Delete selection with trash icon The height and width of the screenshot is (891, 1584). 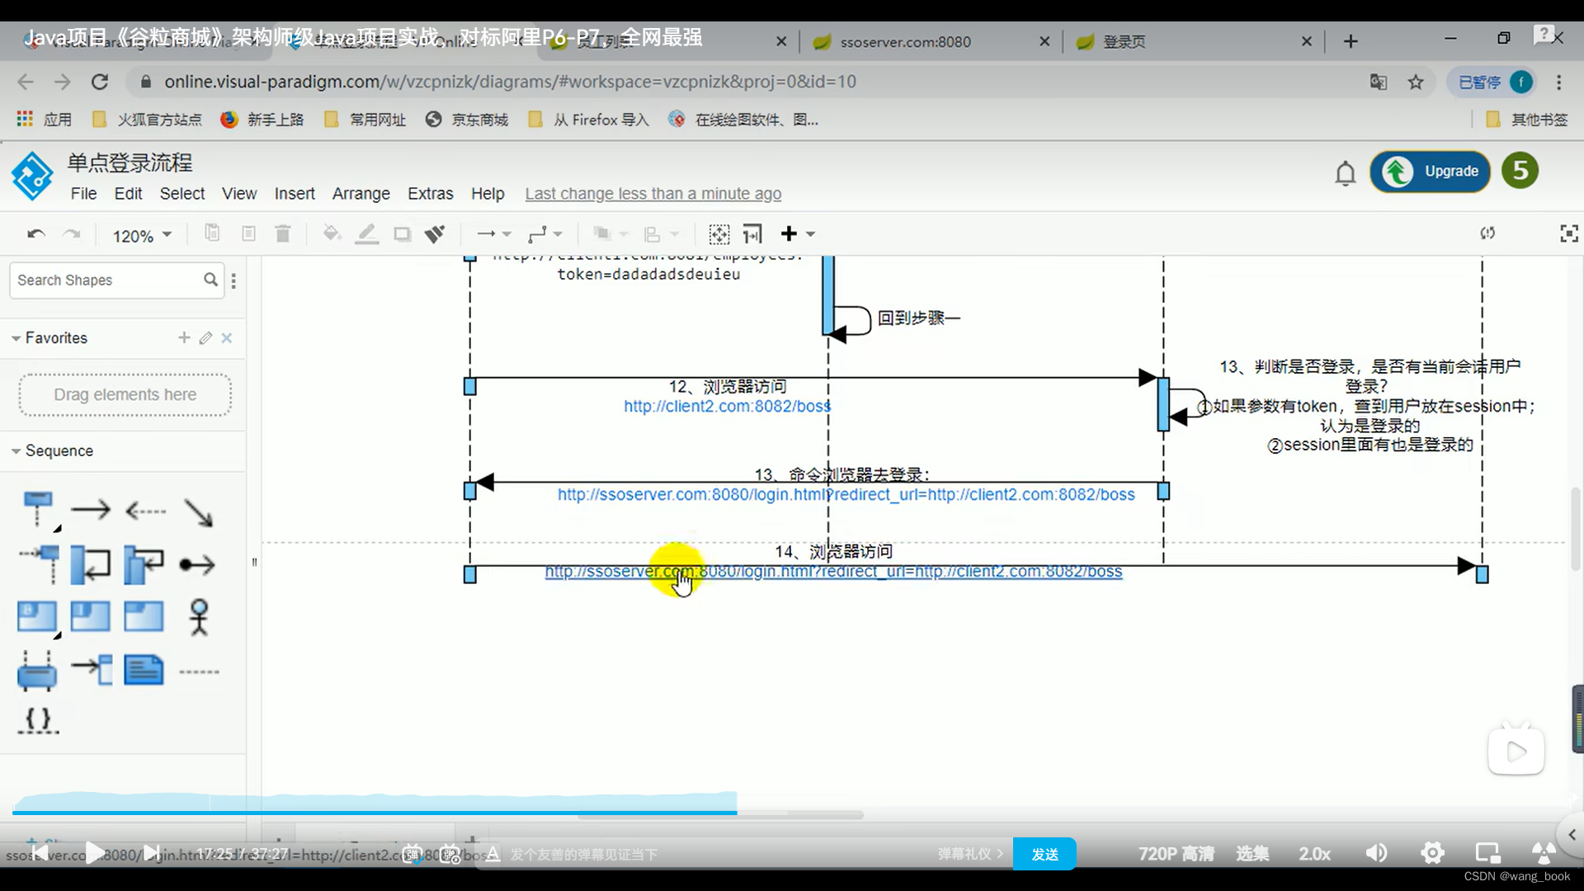click(x=283, y=234)
